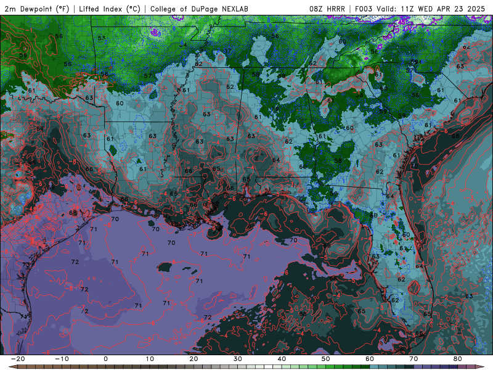Click the "Lifted Index (°C)" header label
493x370 pixels.
tap(110, 9)
